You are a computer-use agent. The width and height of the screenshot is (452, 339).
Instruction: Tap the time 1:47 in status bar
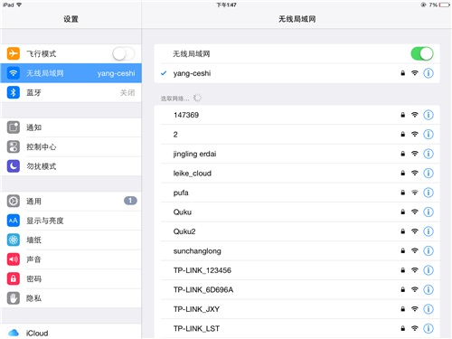226,5
